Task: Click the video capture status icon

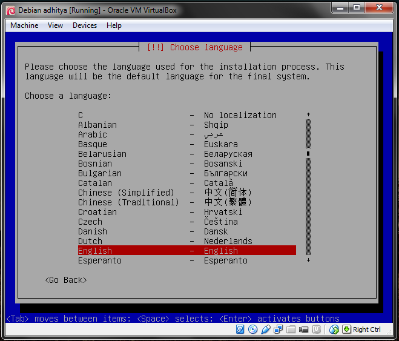Action: [x=303, y=329]
